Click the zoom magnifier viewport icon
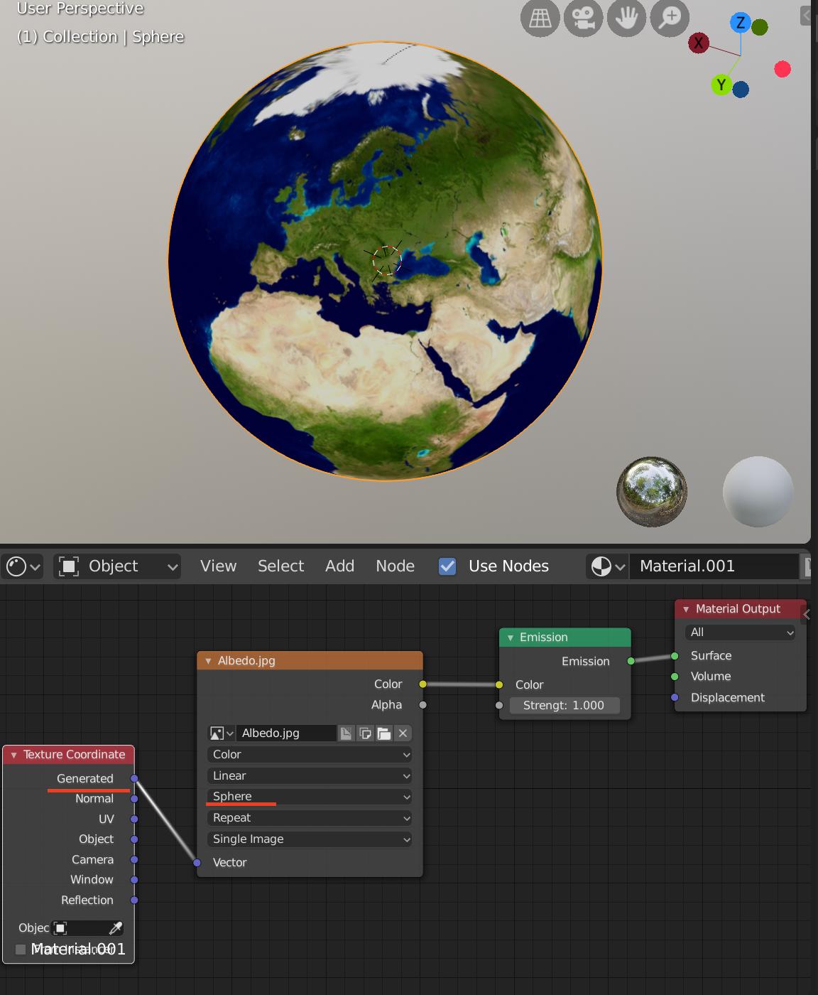Screen dimensions: 818x995 coord(668,18)
